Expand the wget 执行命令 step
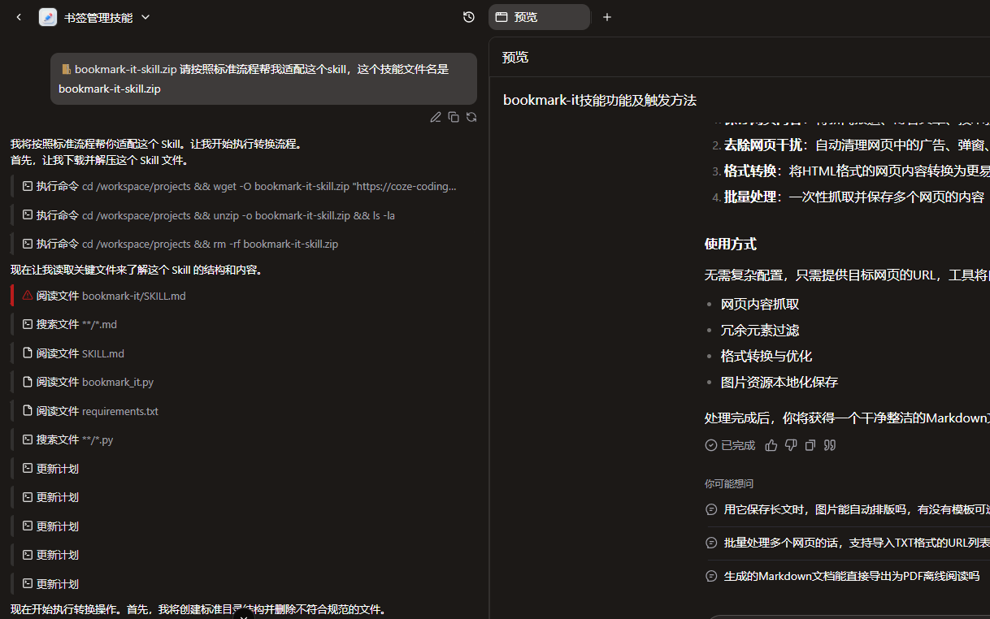Viewport: 990px width, 619px height. [244, 186]
